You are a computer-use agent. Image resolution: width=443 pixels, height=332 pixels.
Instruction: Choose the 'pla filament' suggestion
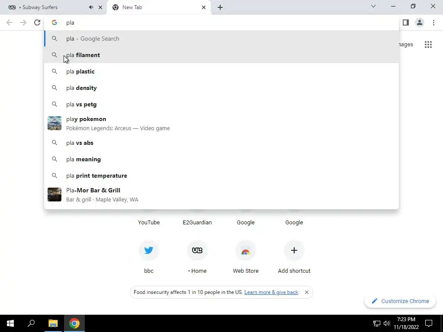[221, 55]
